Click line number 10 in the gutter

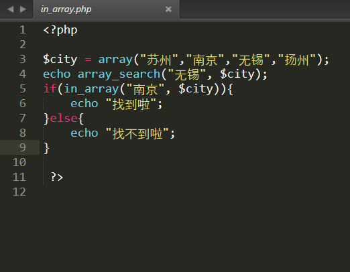pyautogui.click(x=19, y=162)
